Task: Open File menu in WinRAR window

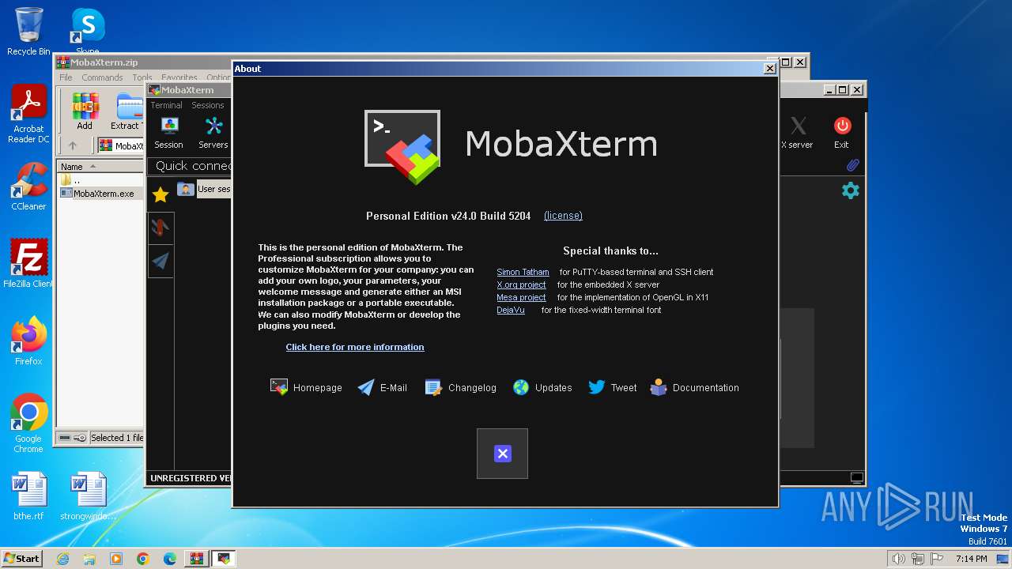Action: coord(66,77)
